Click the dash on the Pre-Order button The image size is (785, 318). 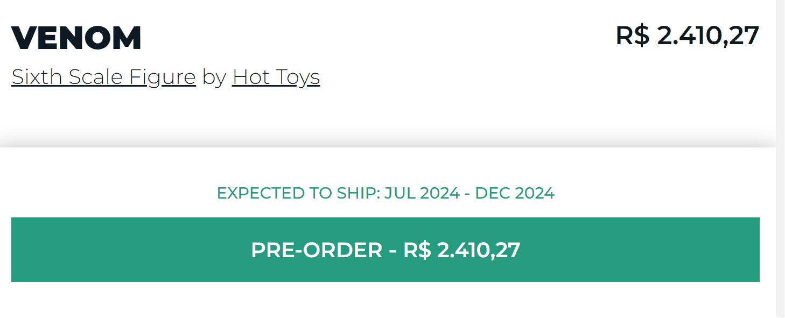392,250
